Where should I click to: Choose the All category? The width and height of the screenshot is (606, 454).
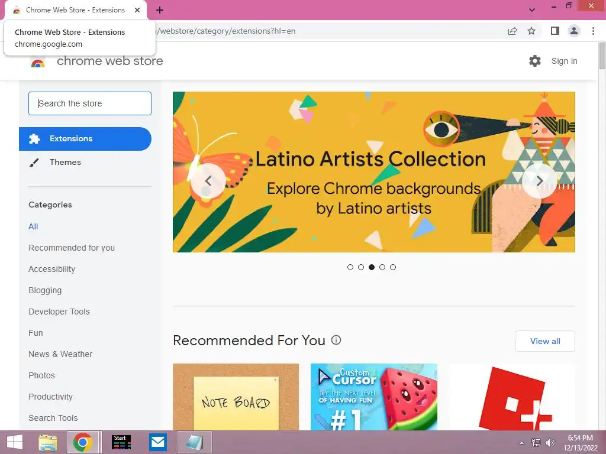coord(33,226)
